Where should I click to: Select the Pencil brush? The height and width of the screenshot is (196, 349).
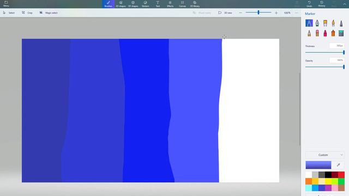[x=309, y=33]
